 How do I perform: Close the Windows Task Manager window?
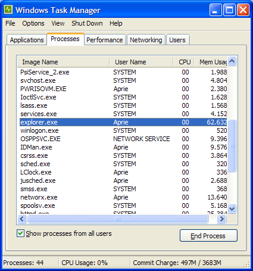[243, 10]
